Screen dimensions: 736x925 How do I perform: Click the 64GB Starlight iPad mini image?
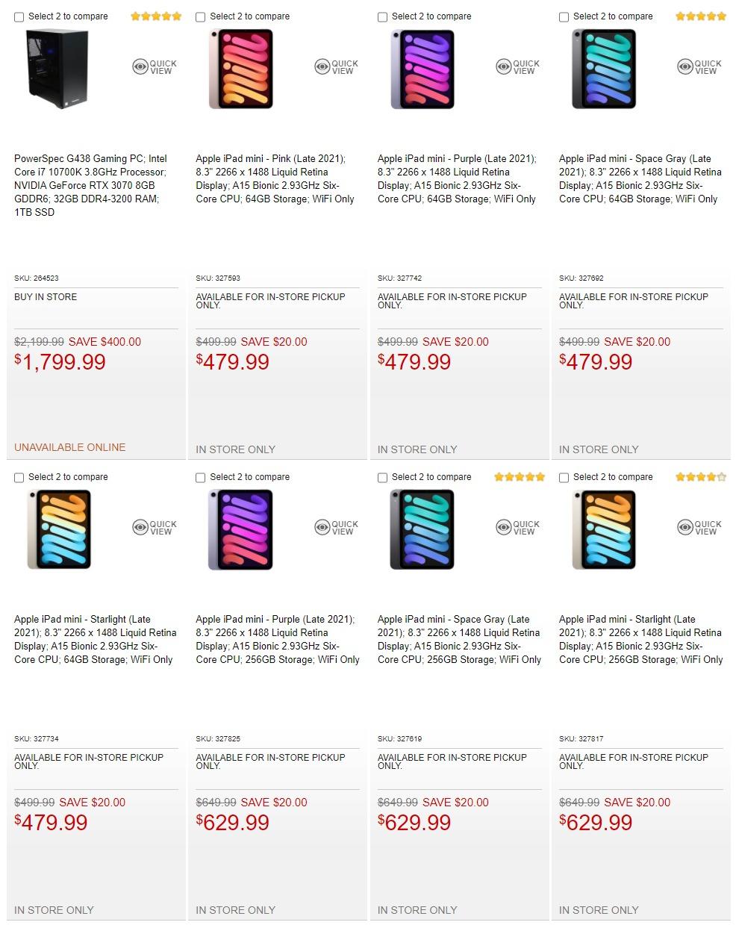[x=59, y=530]
